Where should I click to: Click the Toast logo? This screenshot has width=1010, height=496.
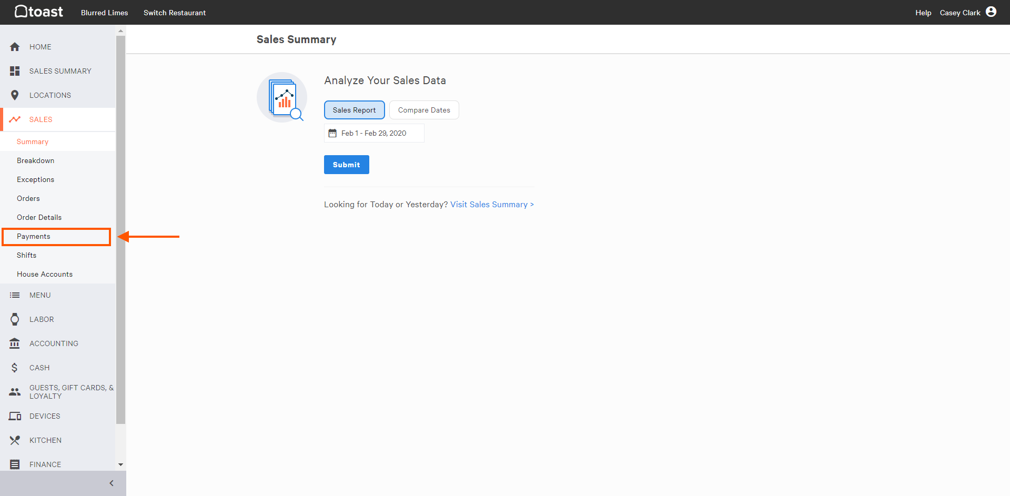[x=38, y=12]
